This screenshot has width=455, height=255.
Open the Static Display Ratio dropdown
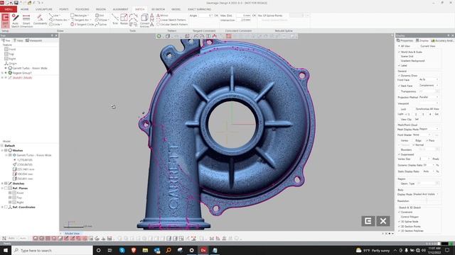(x=429, y=171)
